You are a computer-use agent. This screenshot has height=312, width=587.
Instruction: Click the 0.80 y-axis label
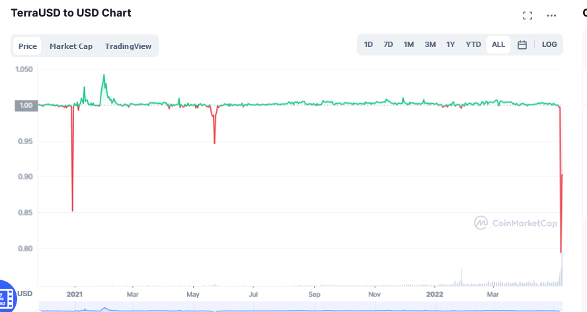[x=26, y=249]
